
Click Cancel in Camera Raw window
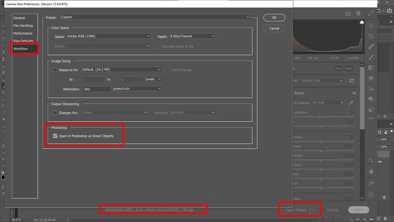332,210
